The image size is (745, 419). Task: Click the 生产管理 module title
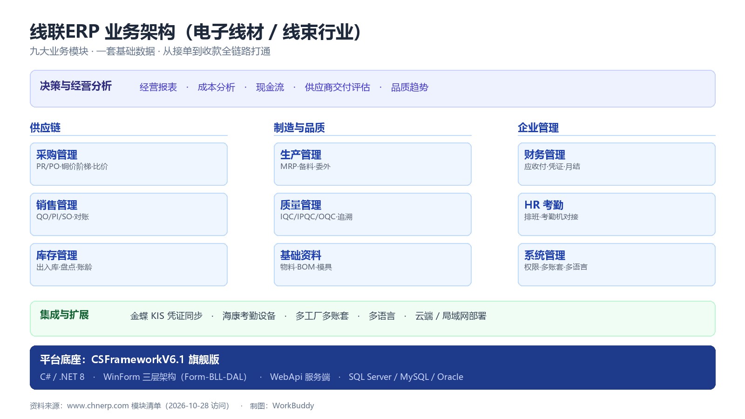(x=301, y=155)
